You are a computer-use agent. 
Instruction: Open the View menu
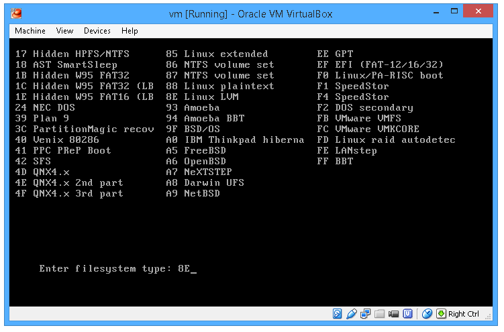tap(64, 31)
